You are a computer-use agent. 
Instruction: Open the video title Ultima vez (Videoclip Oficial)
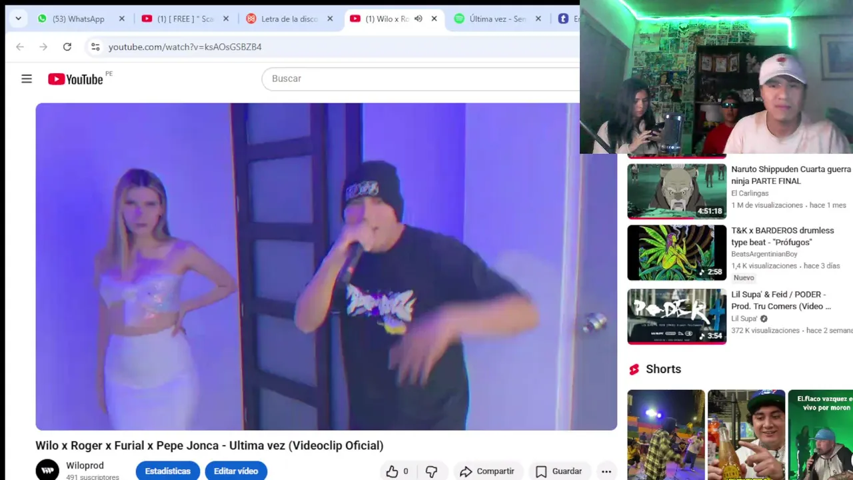pyautogui.click(x=209, y=445)
